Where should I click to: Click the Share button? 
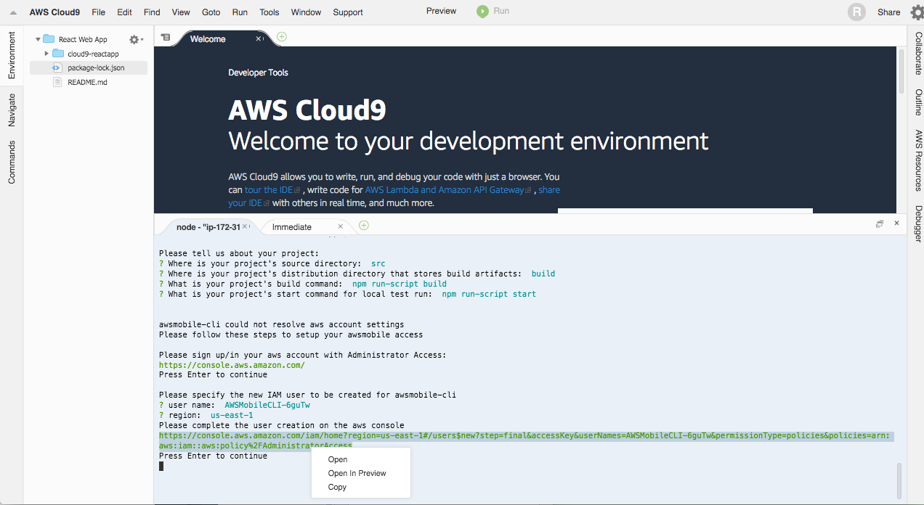tap(888, 12)
